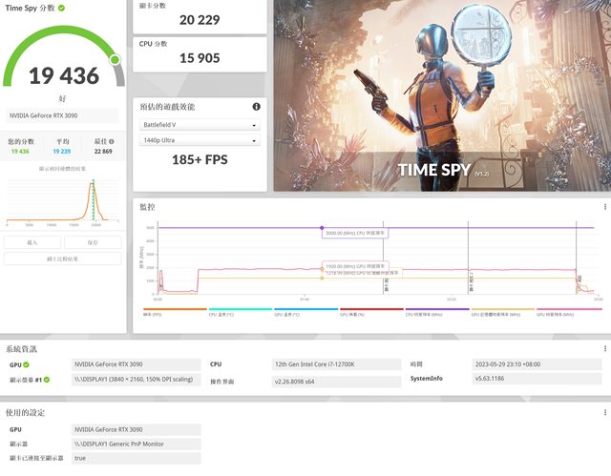Open the three-dot menu of the settings used panel

click(x=603, y=412)
